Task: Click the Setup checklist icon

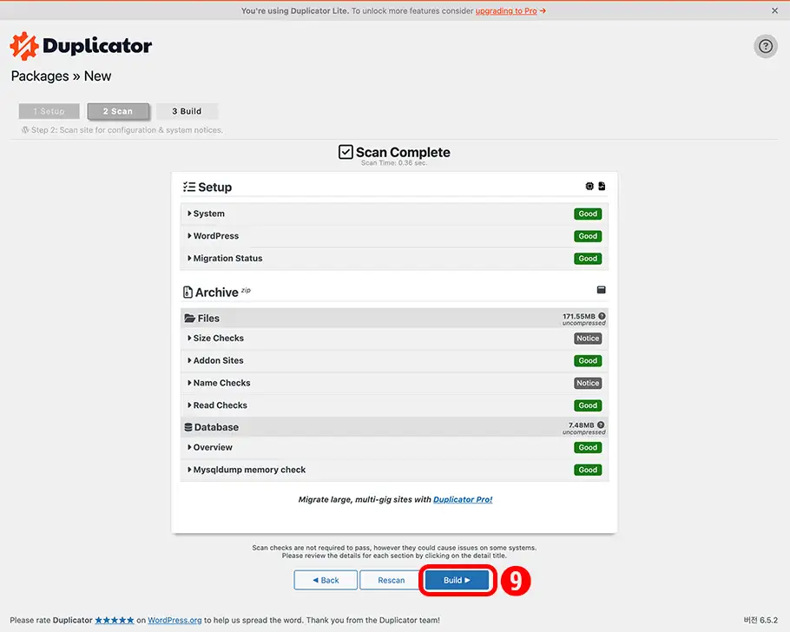Action: pyautogui.click(x=189, y=187)
